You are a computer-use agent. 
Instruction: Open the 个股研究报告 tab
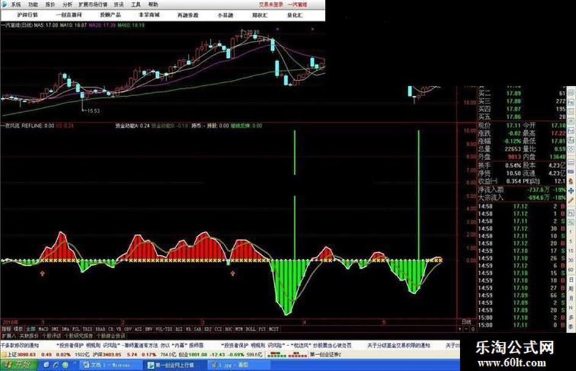[x=79, y=336]
